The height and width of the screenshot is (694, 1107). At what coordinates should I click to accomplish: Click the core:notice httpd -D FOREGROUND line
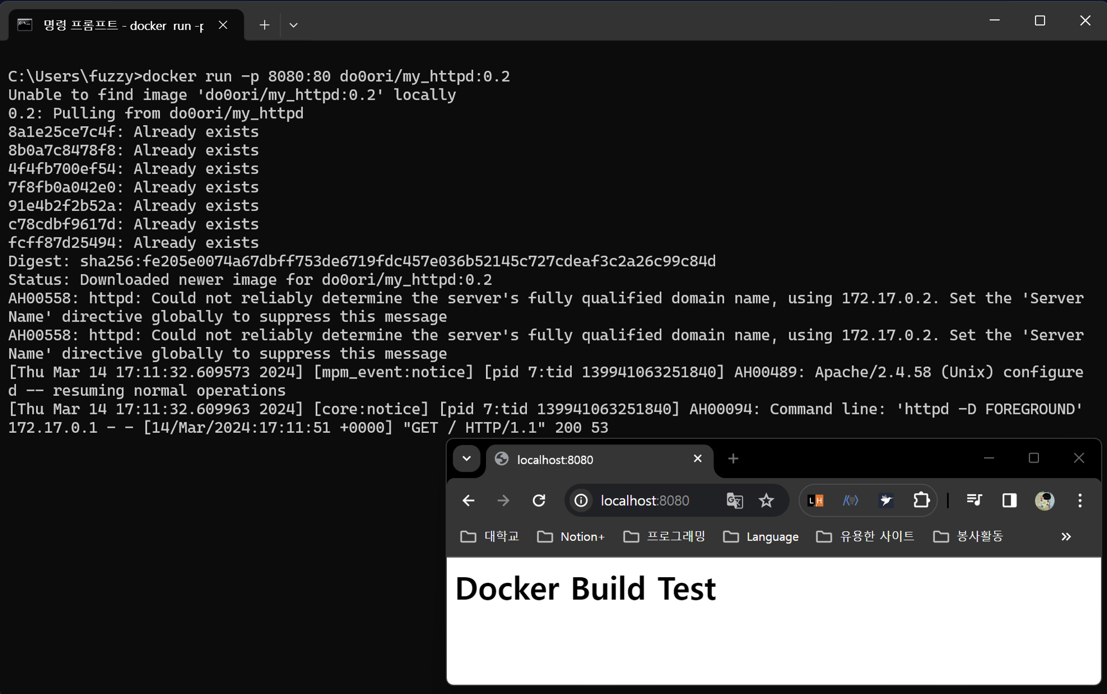[x=545, y=409]
